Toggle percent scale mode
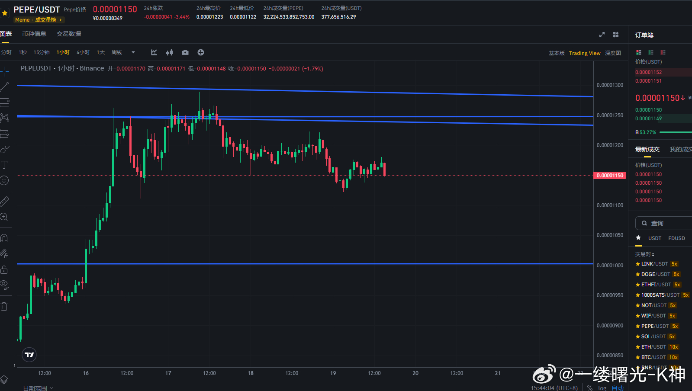This screenshot has height=391, width=692. pos(590,388)
